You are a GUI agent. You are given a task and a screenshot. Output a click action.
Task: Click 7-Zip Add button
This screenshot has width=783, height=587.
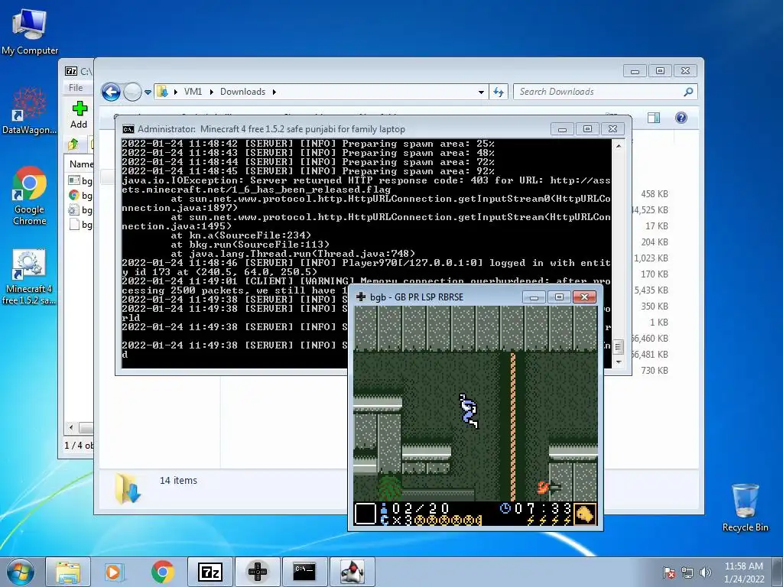pyautogui.click(x=79, y=115)
